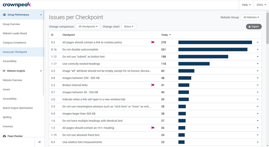
Task: Click the bar for cookies policy row (278)
Action: (215, 42)
